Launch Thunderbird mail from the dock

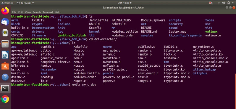(x=5, y=22)
